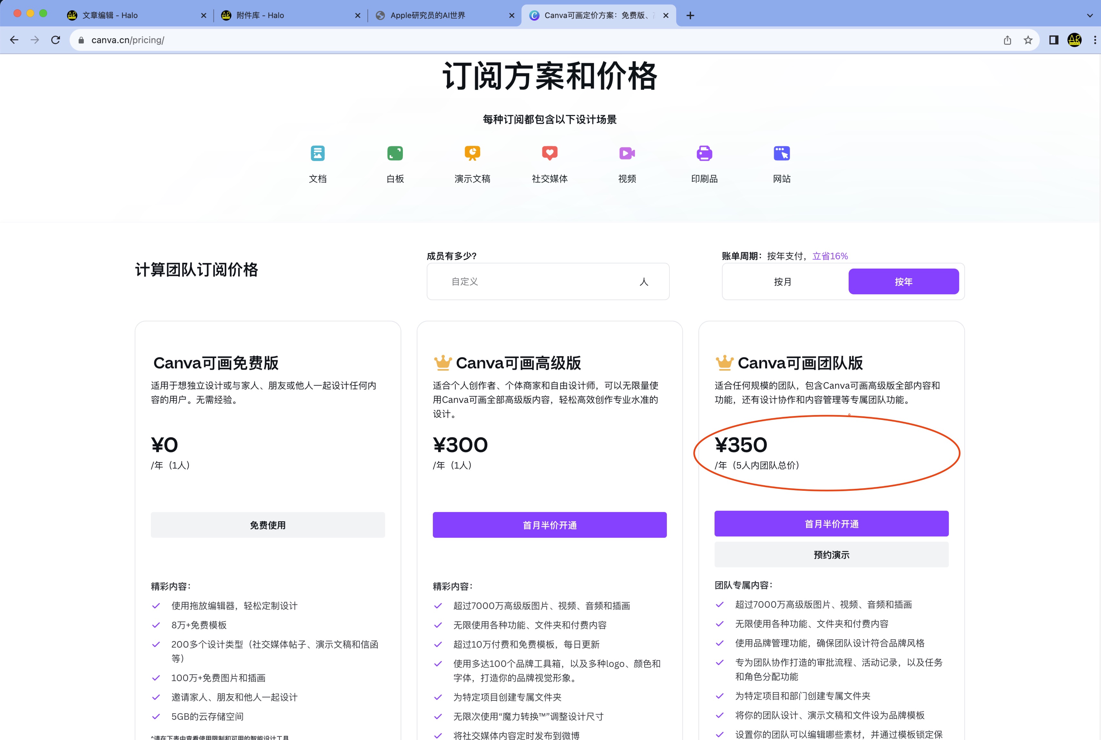Close the 文章编辑 - Halo tab
The image size is (1101, 740).
click(204, 15)
